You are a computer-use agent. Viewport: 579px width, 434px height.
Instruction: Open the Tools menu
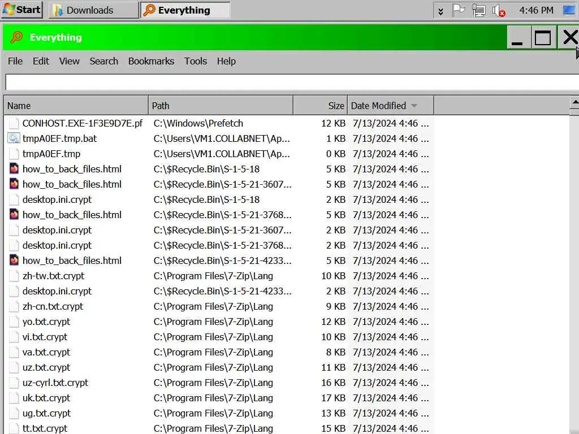(x=196, y=61)
